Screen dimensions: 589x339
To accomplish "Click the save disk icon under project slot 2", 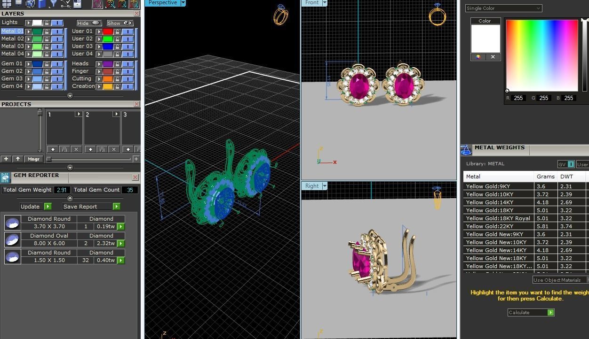I will coord(102,149).
